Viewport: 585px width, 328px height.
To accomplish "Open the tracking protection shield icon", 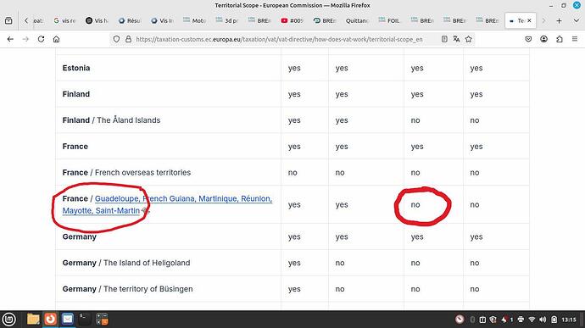I will [116, 39].
